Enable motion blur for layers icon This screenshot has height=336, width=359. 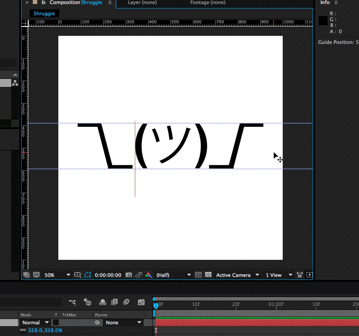coord(126,302)
